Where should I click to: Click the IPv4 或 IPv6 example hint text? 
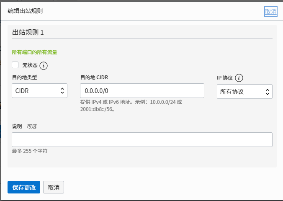(131, 106)
